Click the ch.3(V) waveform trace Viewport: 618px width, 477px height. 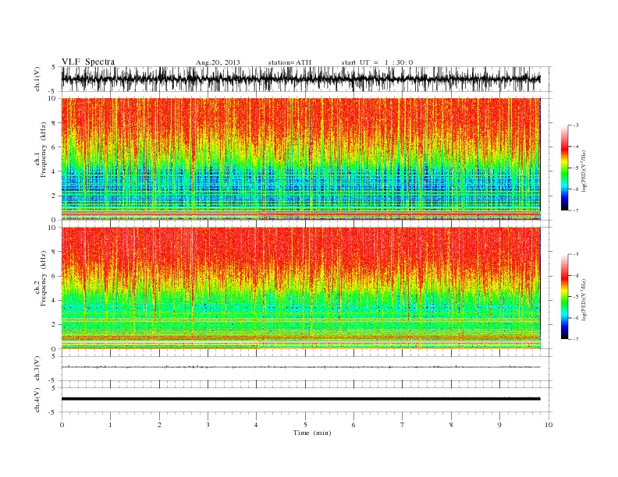pyautogui.click(x=301, y=367)
